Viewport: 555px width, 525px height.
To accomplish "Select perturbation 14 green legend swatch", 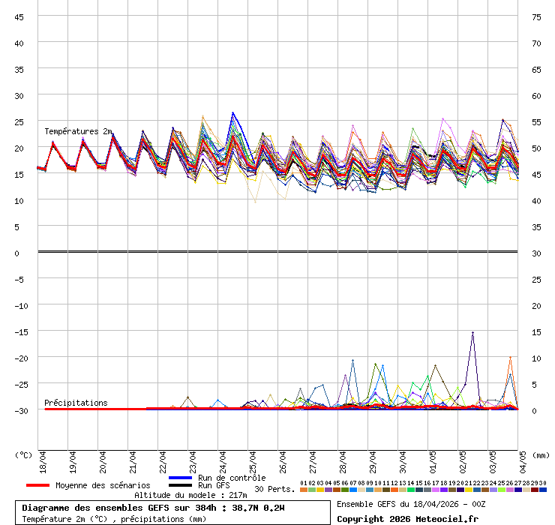I will coord(411,490).
